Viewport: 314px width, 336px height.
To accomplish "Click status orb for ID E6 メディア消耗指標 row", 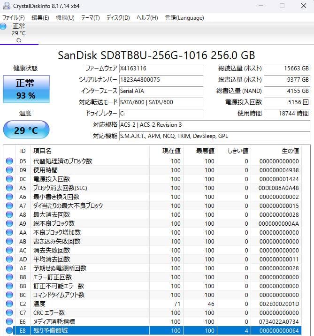I will (9, 321).
